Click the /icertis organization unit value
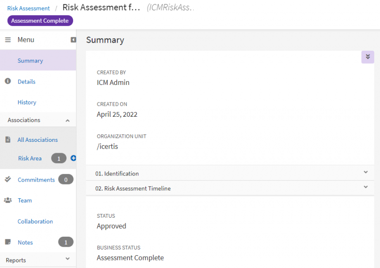Screen dimensions: 380x268 pyautogui.click(x=107, y=147)
